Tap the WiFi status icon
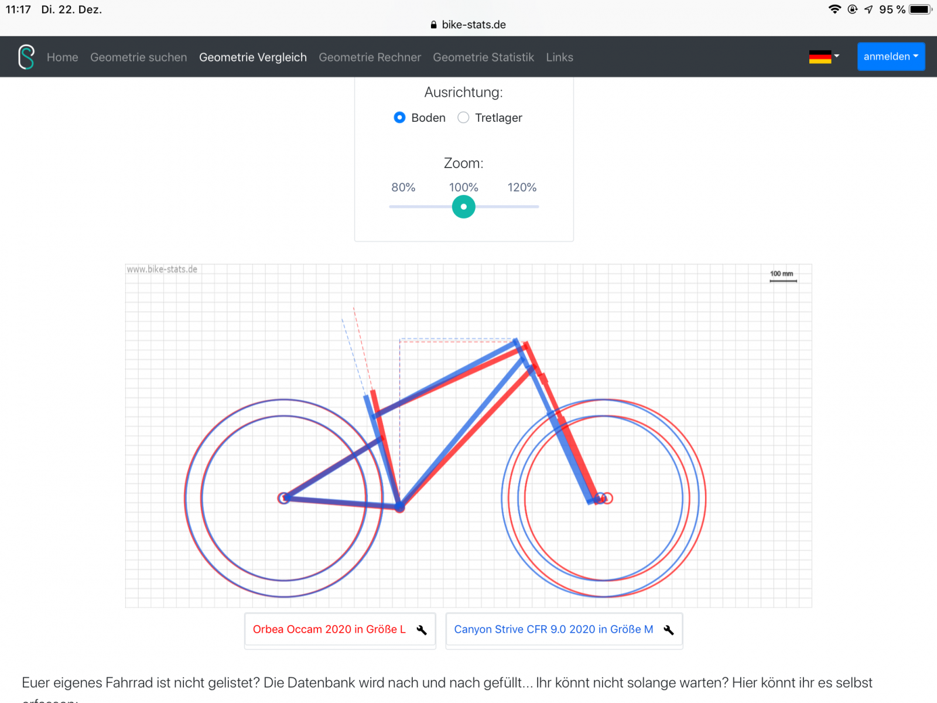 tap(835, 9)
